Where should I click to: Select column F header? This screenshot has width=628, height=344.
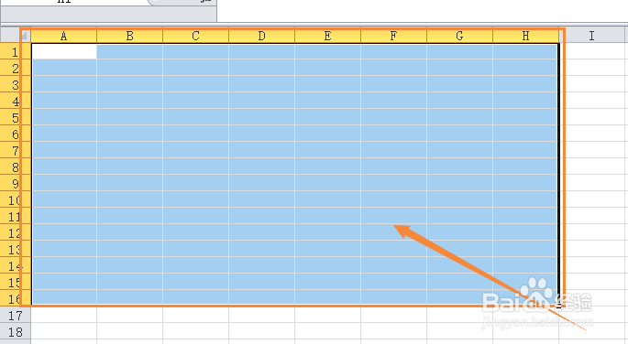point(394,36)
